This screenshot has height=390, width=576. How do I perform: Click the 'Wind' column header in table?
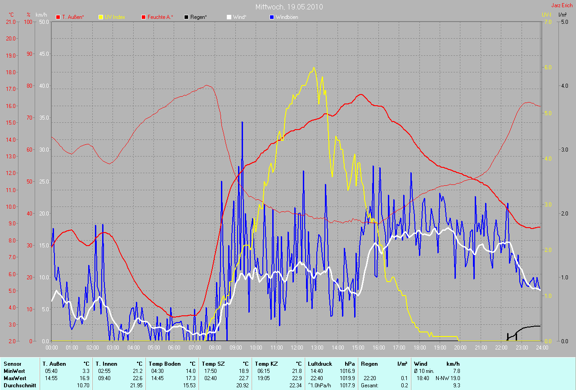420,363
